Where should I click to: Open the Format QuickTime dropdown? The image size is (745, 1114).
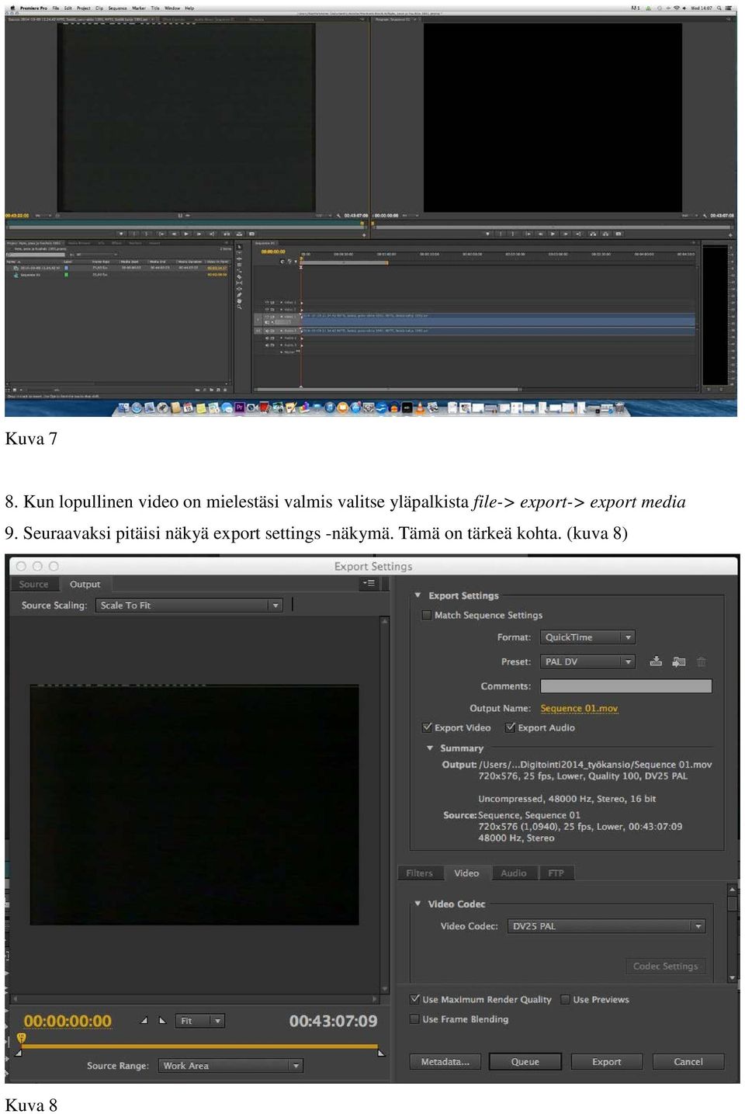(x=587, y=637)
